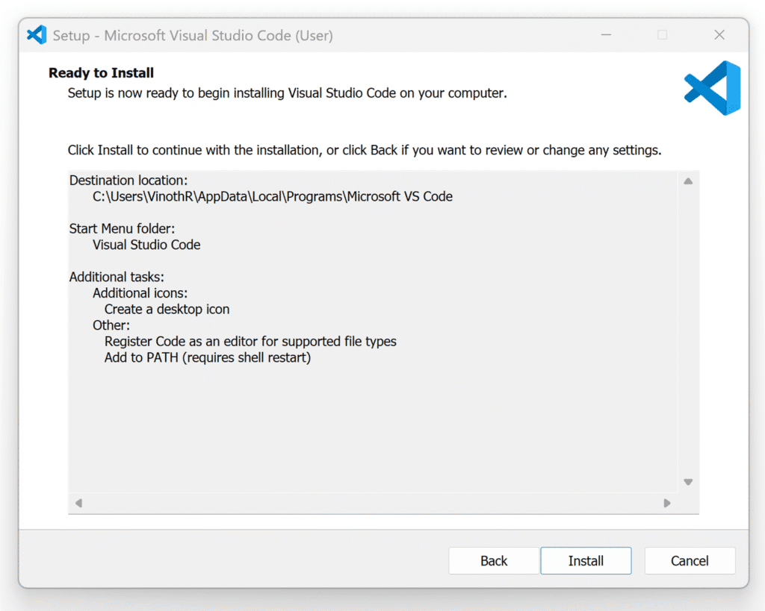Click the VS Code icon in title bar
This screenshot has width=765, height=611.
coord(37,35)
